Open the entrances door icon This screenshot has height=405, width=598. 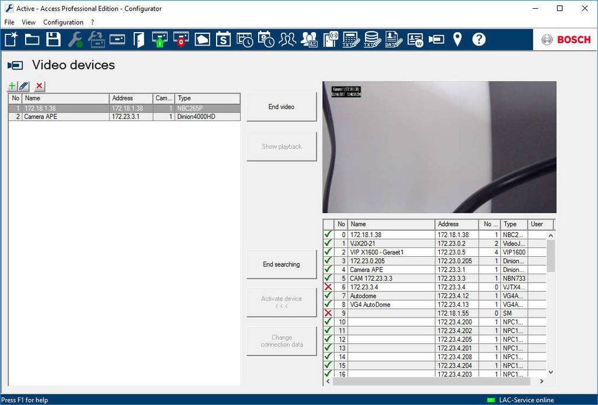[x=139, y=39]
